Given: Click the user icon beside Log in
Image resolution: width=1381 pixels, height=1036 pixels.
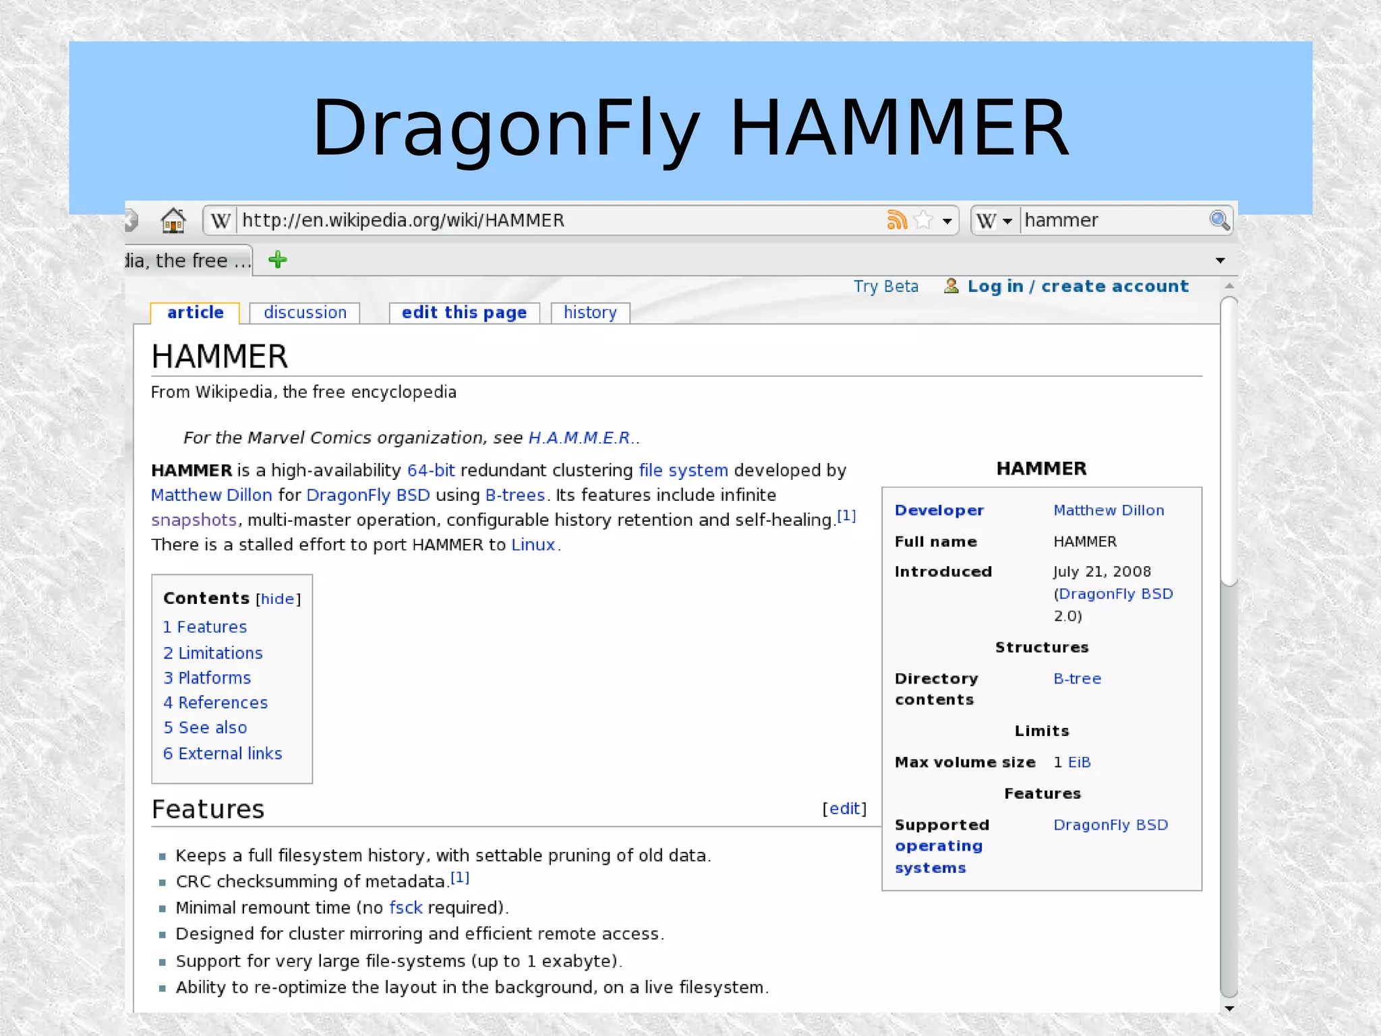Looking at the screenshot, I should click(x=951, y=286).
